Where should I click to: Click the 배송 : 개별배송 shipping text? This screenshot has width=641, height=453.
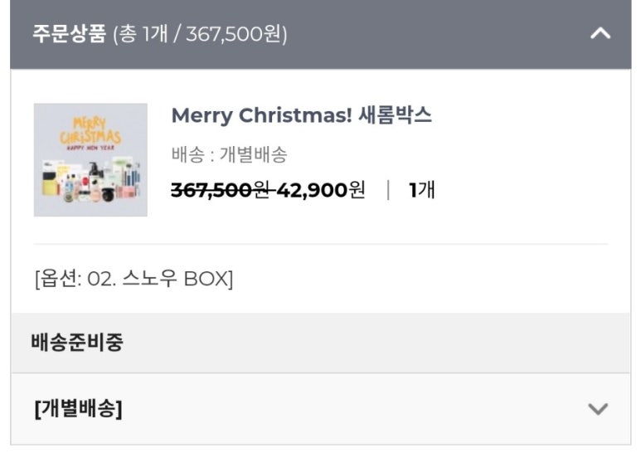[229, 155]
